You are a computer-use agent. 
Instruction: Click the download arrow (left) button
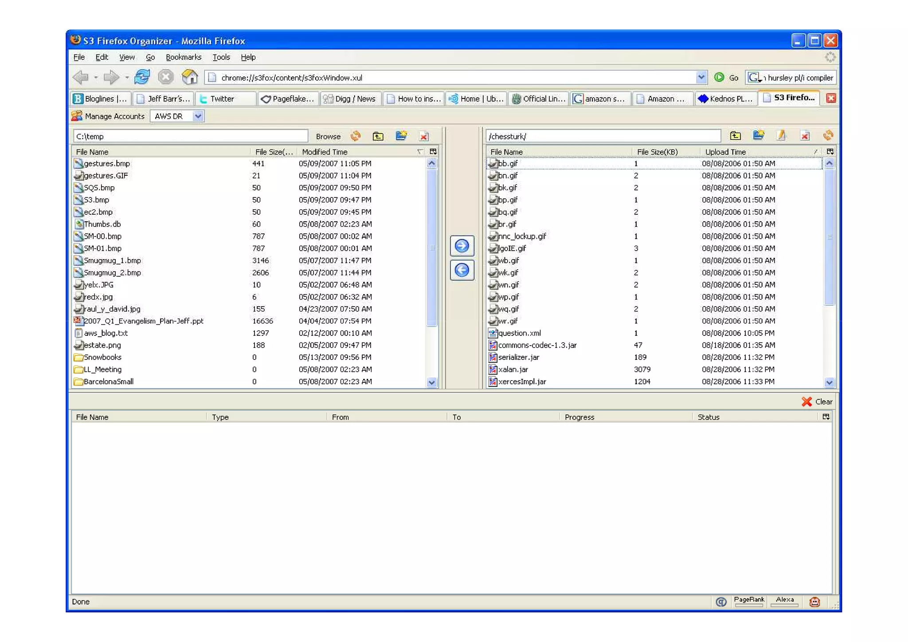tap(462, 270)
